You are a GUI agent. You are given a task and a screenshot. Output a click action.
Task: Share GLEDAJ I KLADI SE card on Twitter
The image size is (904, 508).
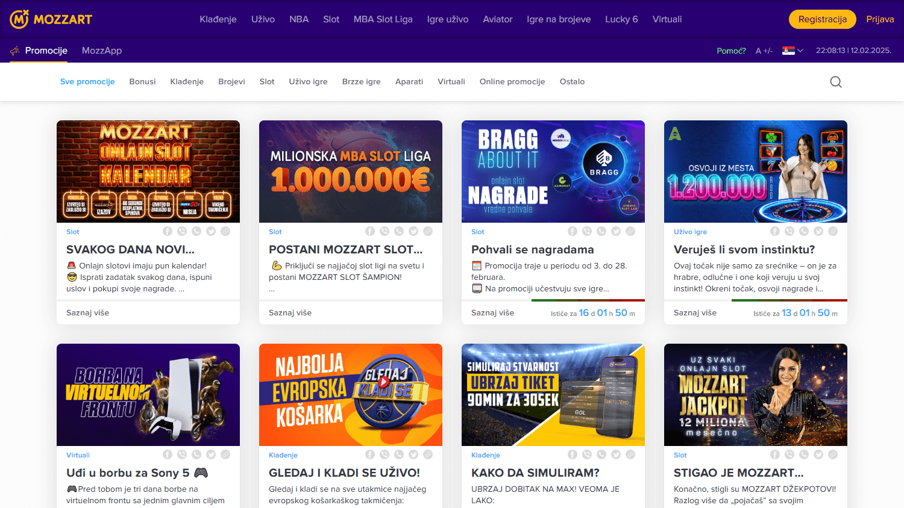coord(413,454)
